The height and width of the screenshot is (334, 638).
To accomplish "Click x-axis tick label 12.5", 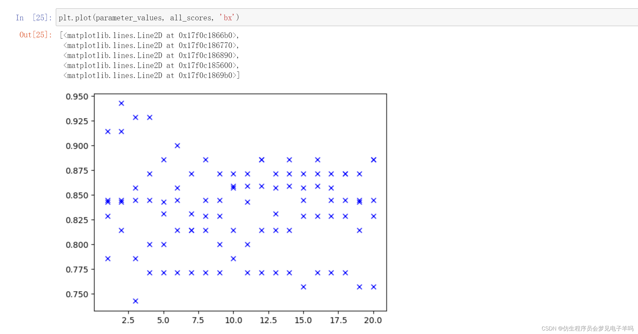I will click(268, 320).
